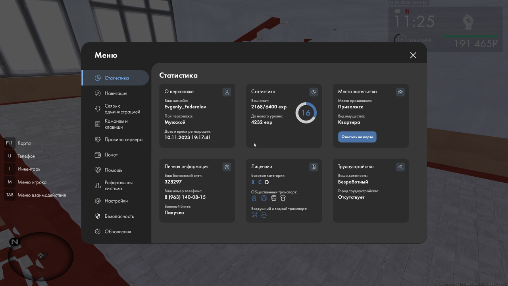Click the F11 Карта shortcut hint

(x=17, y=143)
